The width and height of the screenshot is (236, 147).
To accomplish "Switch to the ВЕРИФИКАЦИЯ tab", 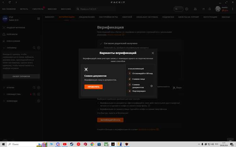I will click(66, 17).
